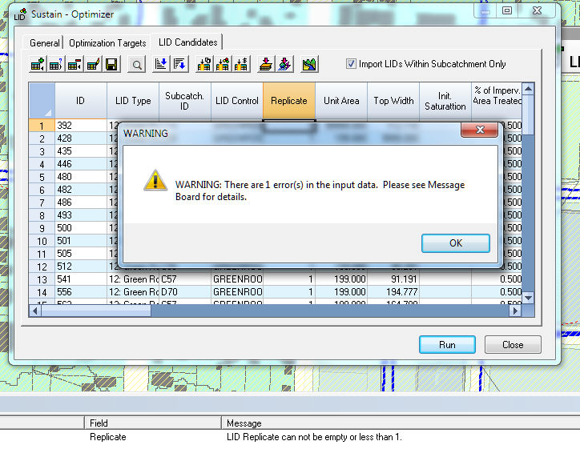The image size is (580, 449).
Task: Click the table query icon with question mark
Action: coord(56,65)
